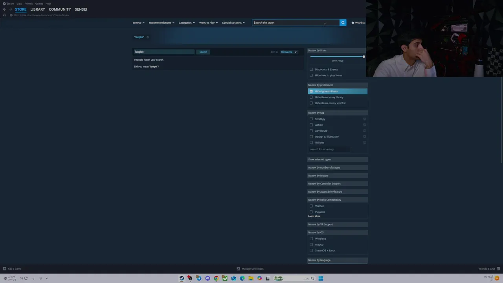Expand Narrow by language section

tap(338, 260)
